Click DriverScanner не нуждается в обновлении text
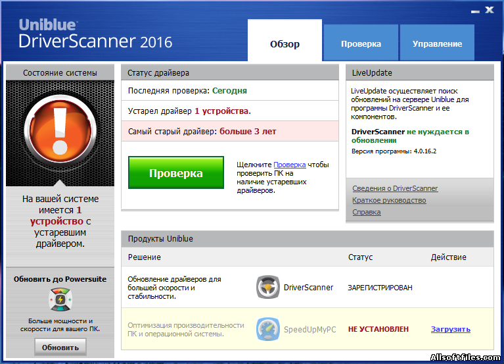This screenshot has height=364, width=504. pyautogui.click(x=410, y=136)
